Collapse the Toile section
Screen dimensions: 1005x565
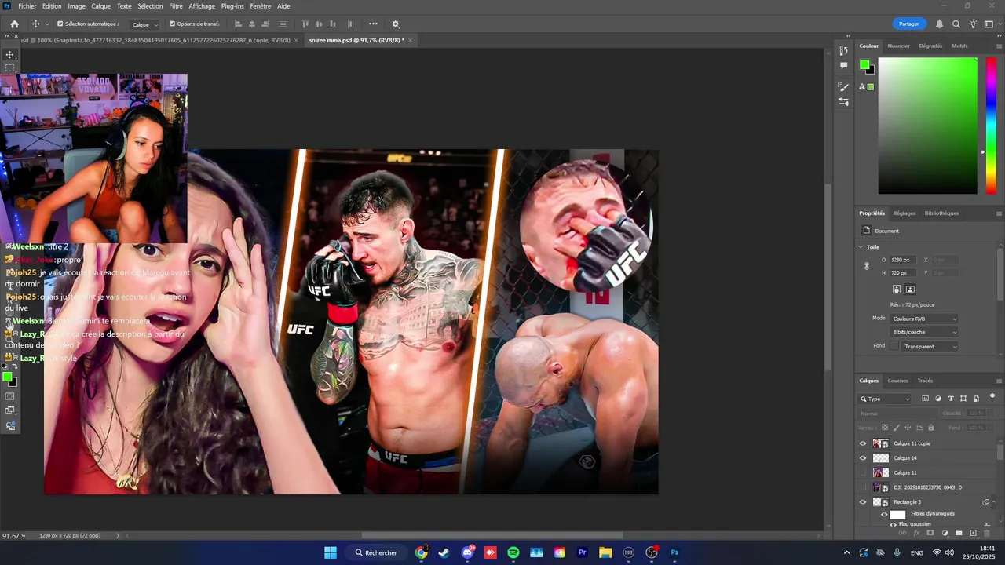coord(861,246)
